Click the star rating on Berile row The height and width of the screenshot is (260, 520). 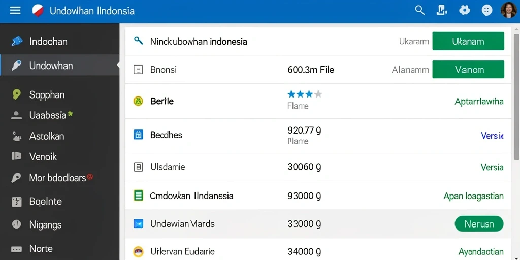tap(305, 94)
